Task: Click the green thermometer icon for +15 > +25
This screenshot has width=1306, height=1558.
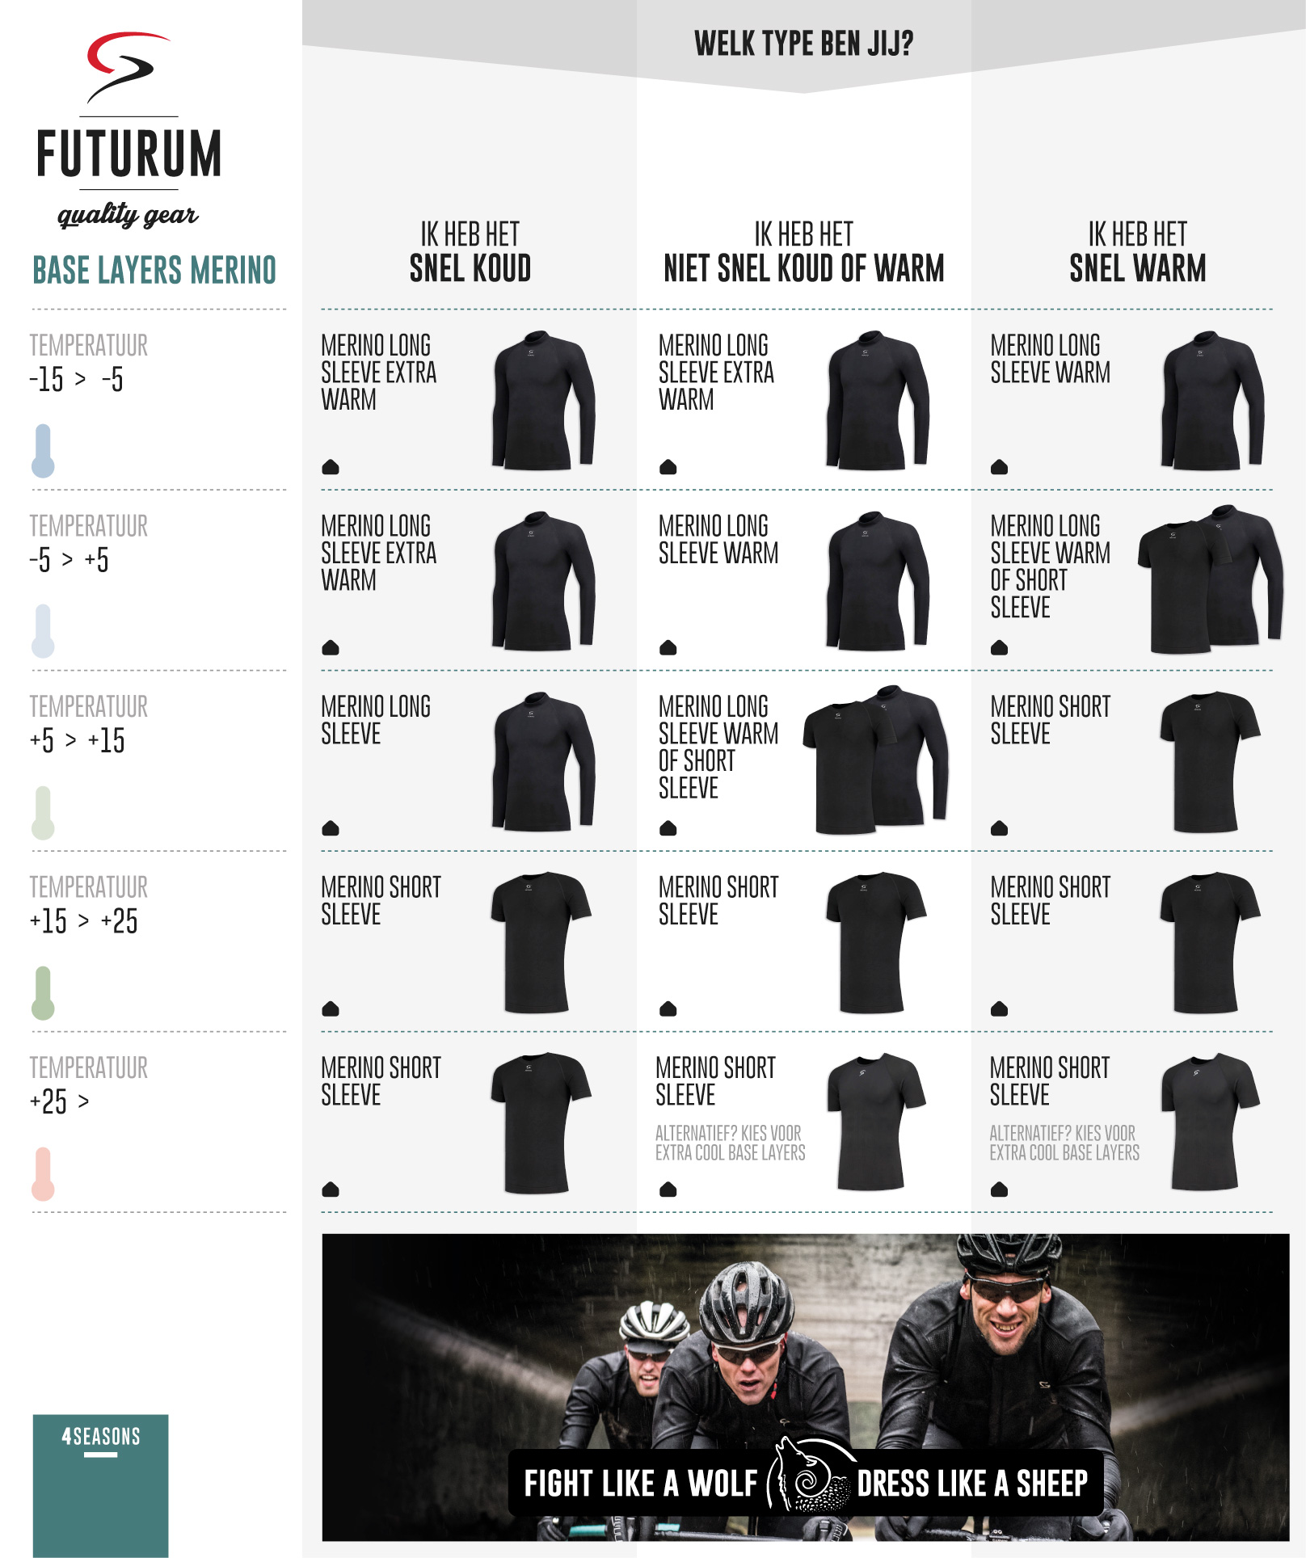Action: pos(43,993)
